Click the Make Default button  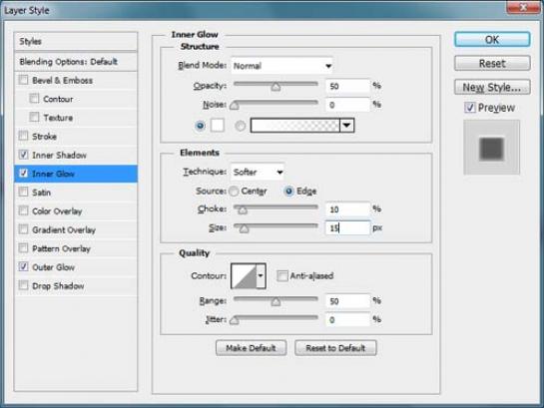pyautogui.click(x=251, y=348)
